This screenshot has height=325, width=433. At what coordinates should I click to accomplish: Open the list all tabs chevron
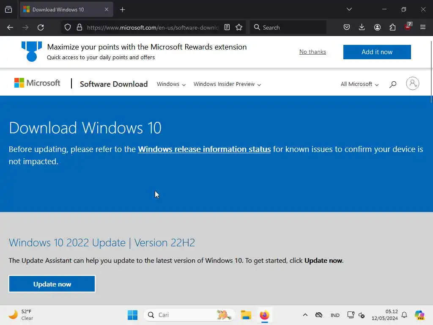pos(349,9)
